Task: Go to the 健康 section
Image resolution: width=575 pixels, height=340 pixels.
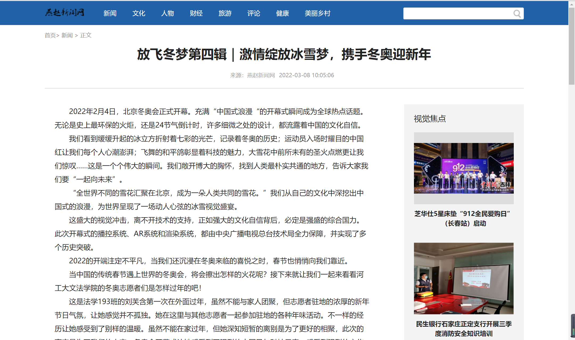Action: [282, 13]
